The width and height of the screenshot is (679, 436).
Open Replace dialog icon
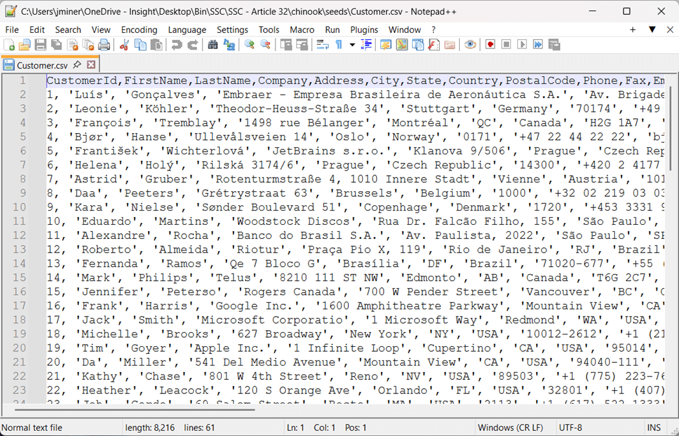pos(229,45)
